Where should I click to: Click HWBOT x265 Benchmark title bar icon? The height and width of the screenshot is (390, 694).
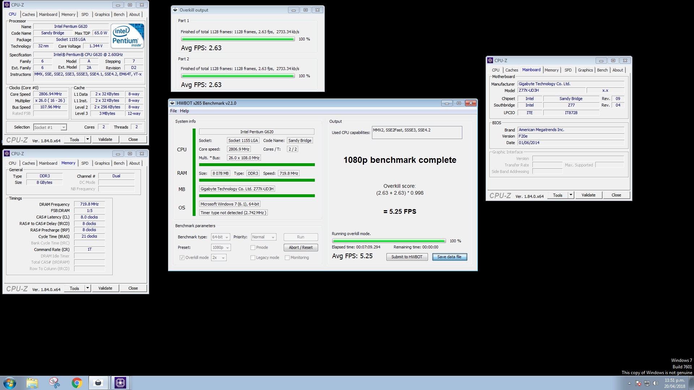172,103
